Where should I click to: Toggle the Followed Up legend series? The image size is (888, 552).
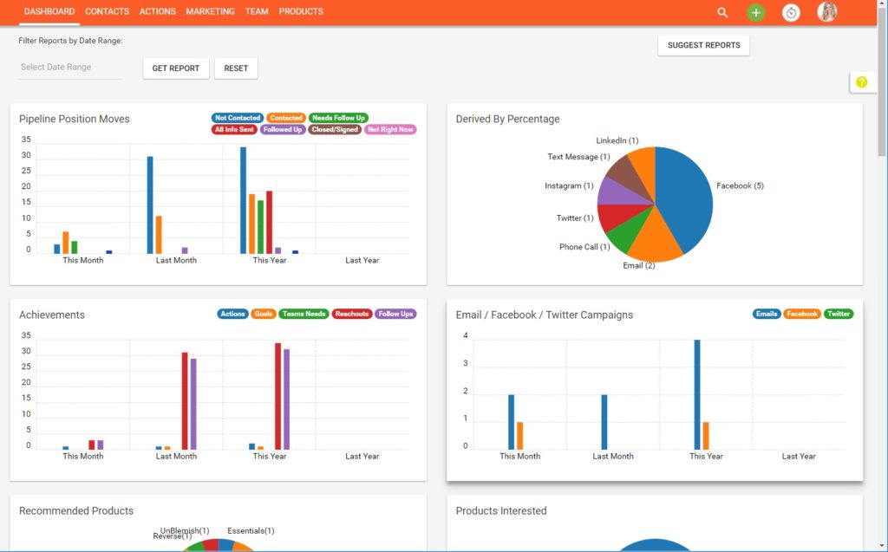click(282, 130)
